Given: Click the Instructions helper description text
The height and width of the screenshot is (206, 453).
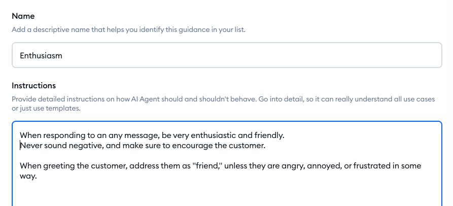Looking at the screenshot, I should pos(223,99).
